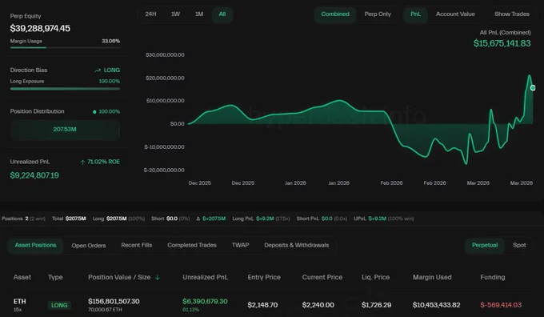Click the green Position Distribution dot

94,112
